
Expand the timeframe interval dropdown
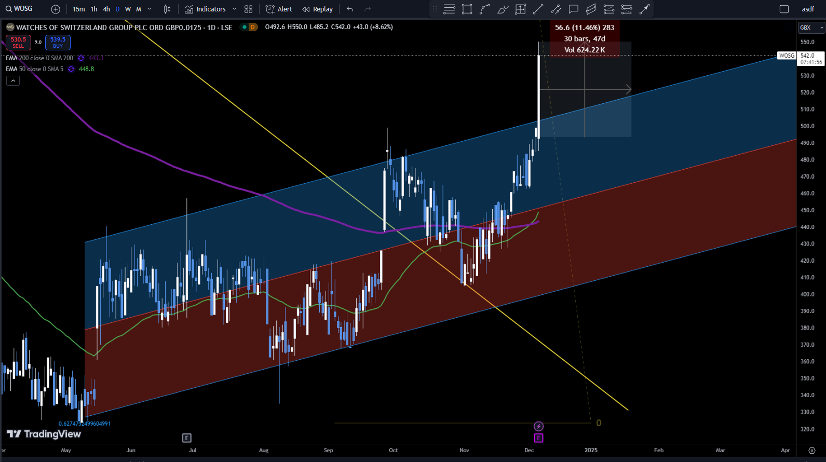[x=150, y=9]
